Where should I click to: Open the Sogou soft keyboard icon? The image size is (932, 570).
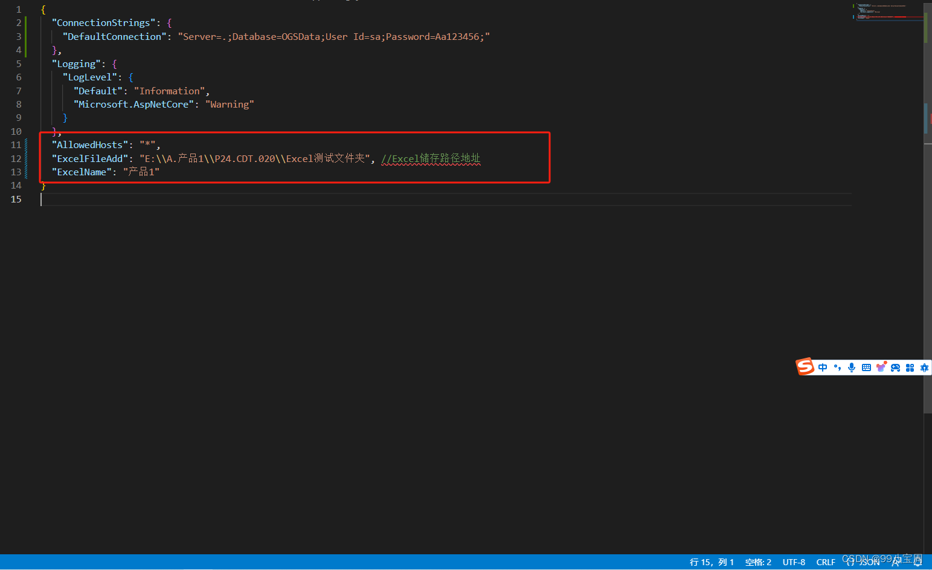click(x=866, y=368)
